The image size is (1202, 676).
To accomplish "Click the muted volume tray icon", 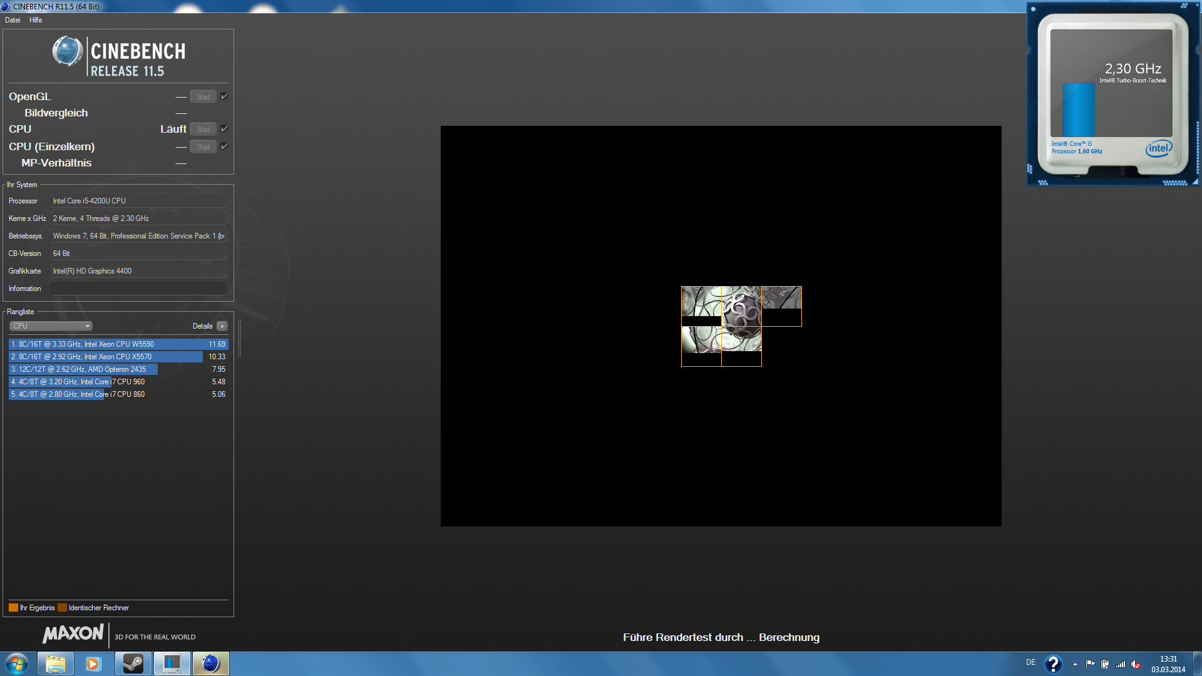I will pyautogui.click(x=1136, y=664).
